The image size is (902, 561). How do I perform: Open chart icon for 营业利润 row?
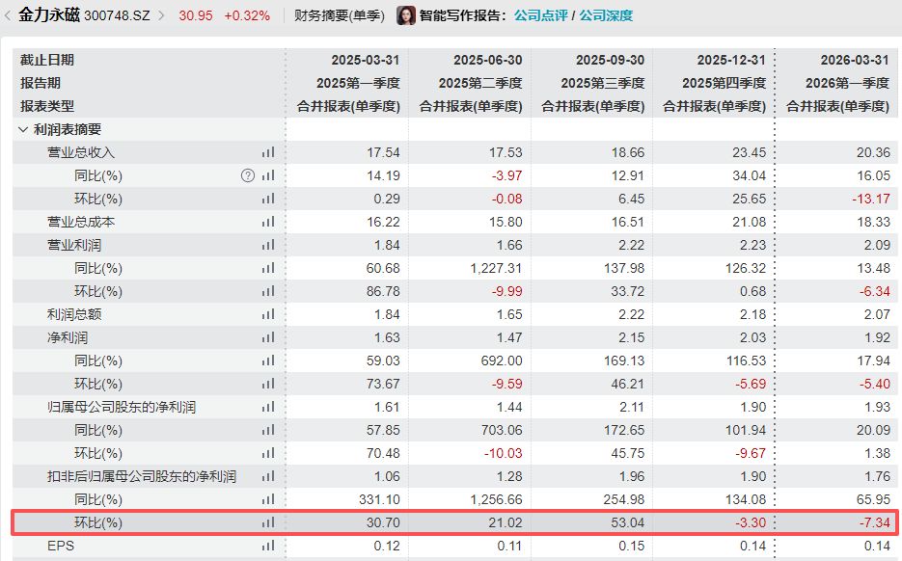pyautogui.click(x=268, y=245)
